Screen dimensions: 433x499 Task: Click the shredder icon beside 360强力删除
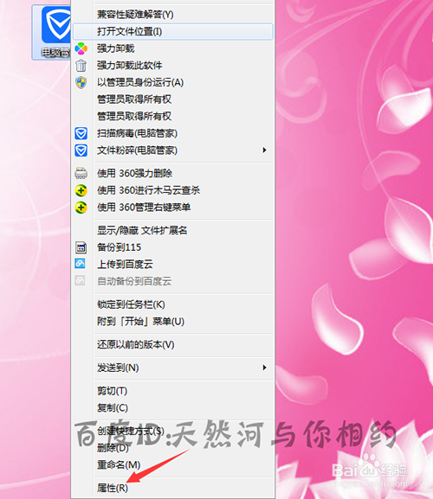coord(81,174)
